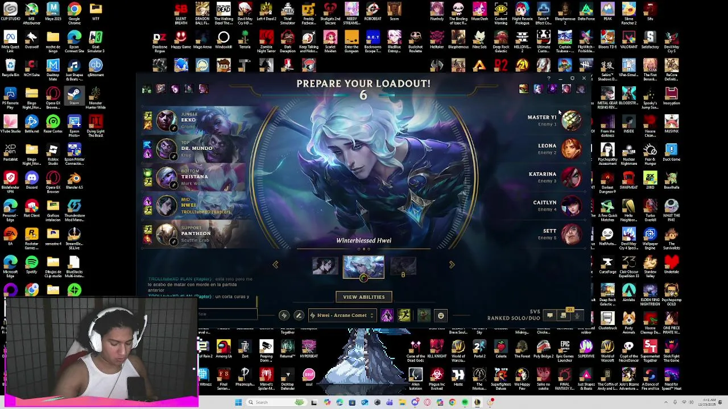This screenshot has height=409, width=728.
Task: Open the recommended runes lightning bolt icon
Action: point(284,315)
